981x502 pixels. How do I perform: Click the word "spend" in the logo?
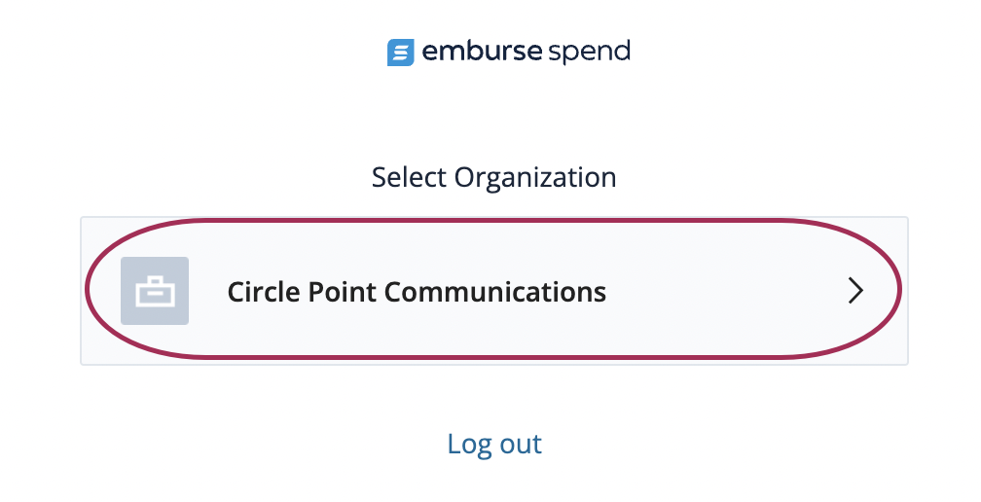tap(589, 52)
